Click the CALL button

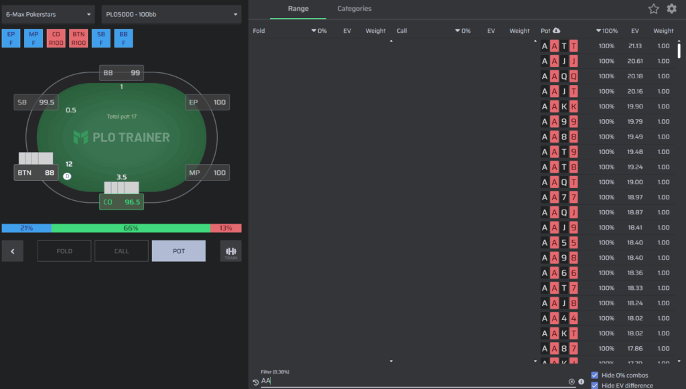tap(122, 251)
